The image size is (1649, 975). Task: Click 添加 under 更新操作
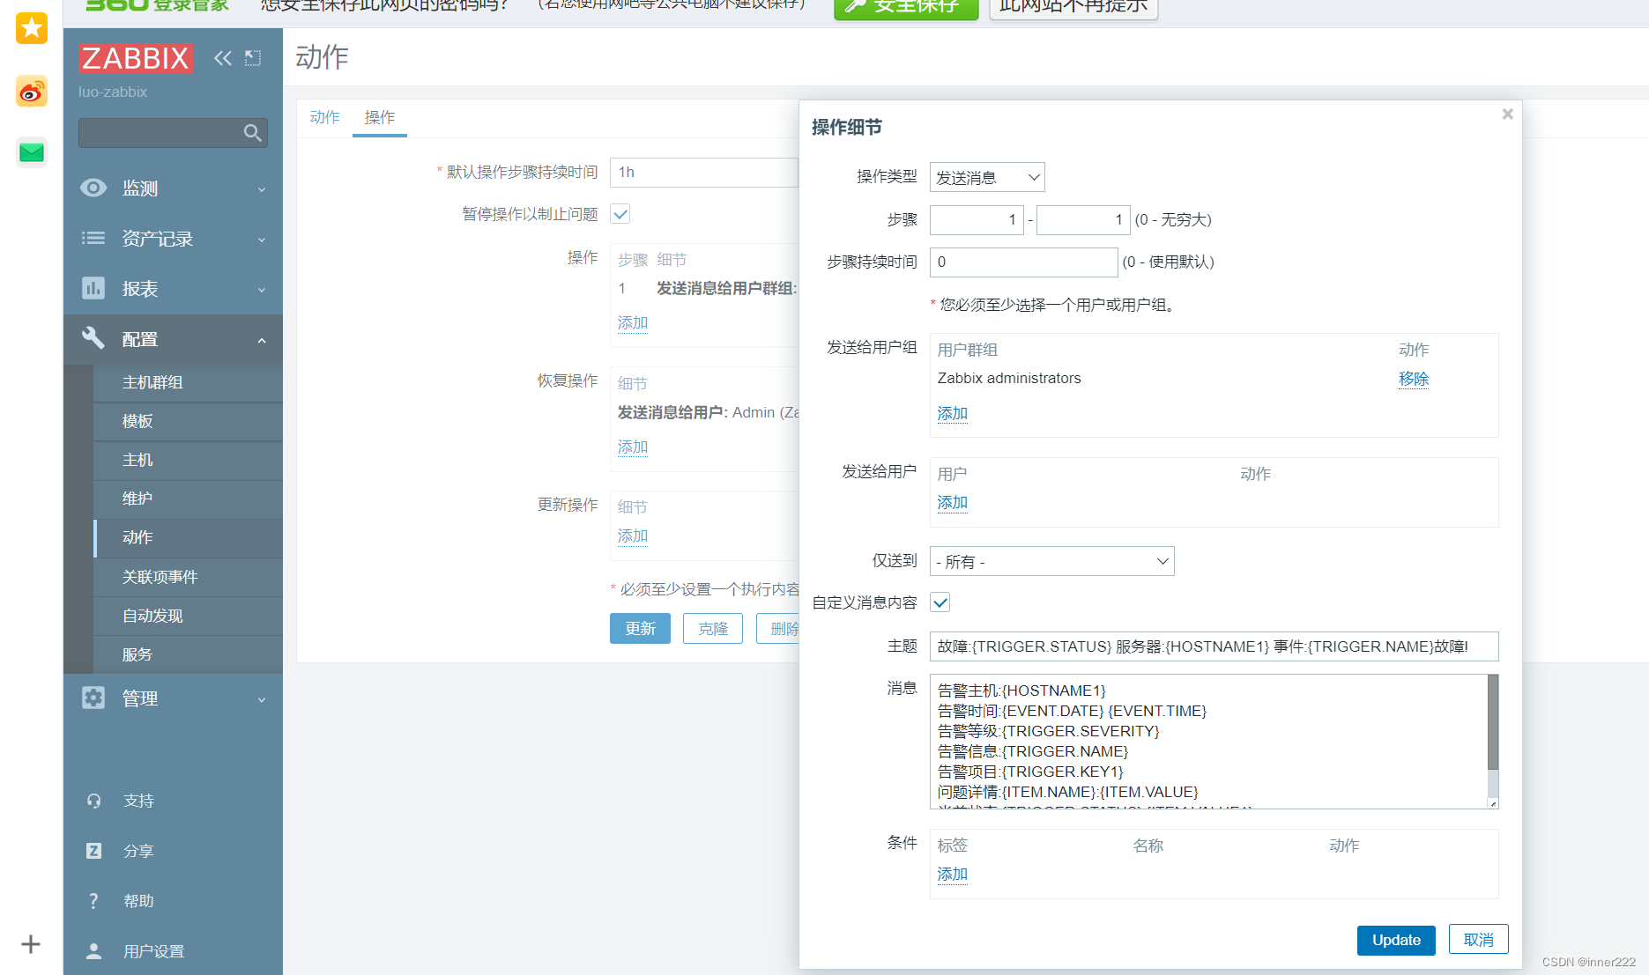633,536
